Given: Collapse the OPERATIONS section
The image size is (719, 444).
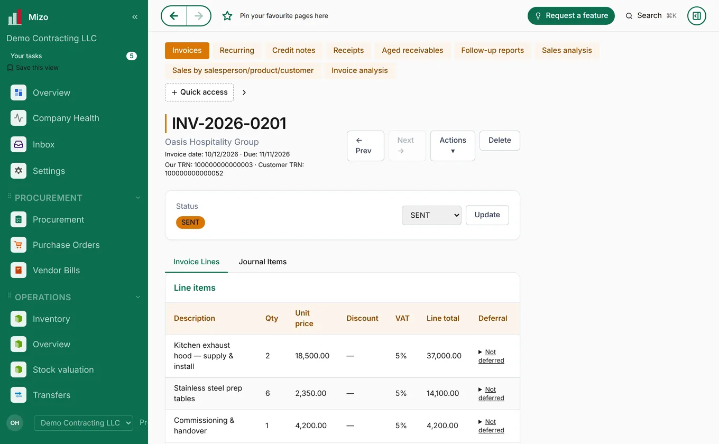Looking at the screenshot, I should pyautogui.click(x=138, y=297).
